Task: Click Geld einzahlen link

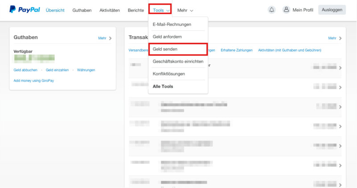Action: 57,70
